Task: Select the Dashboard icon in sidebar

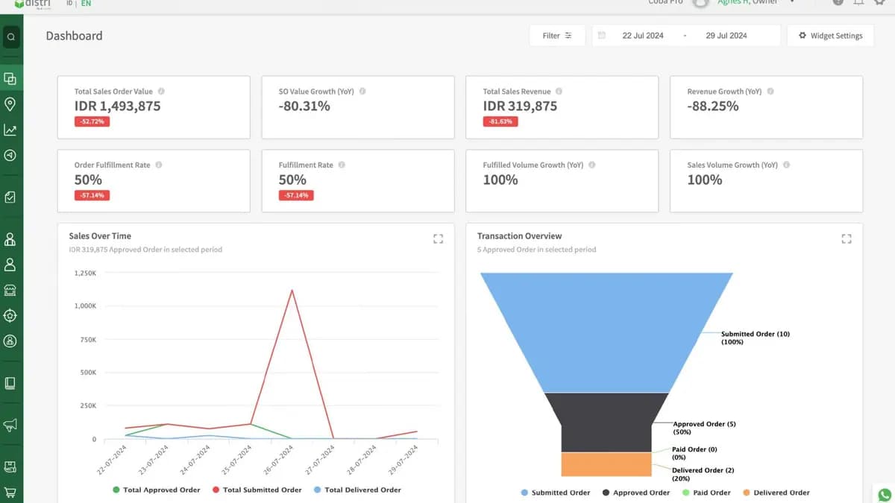Action: (10, 78)
